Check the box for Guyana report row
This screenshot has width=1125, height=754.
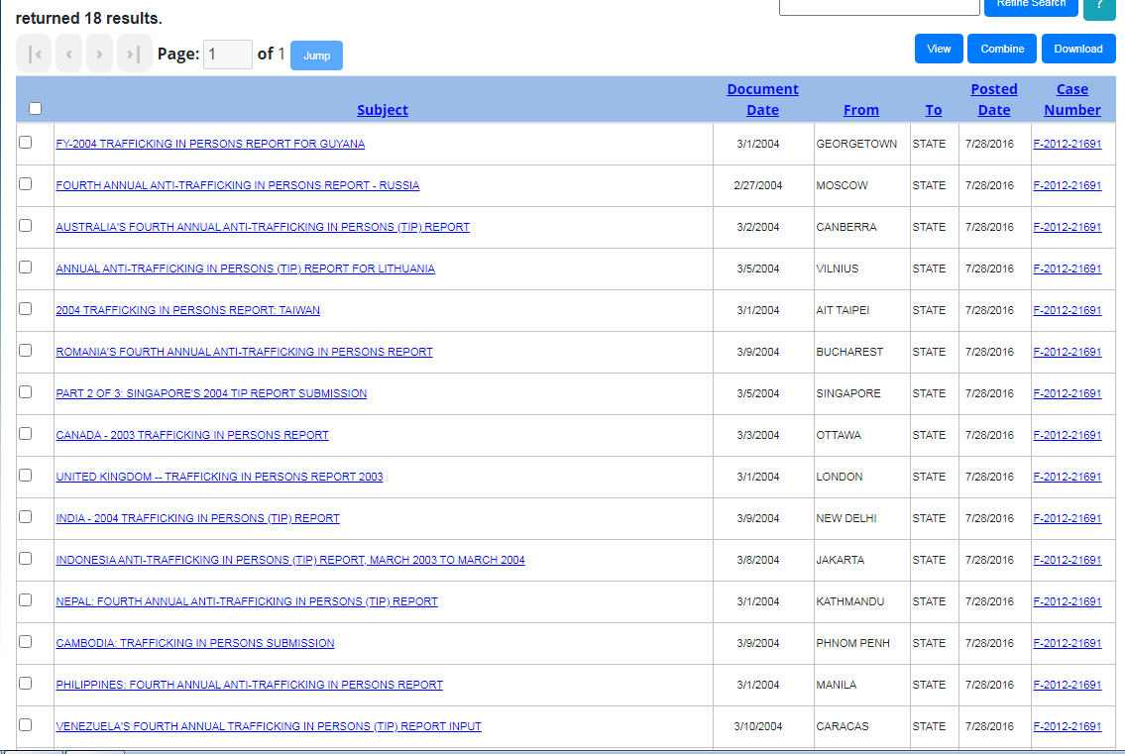26,142
